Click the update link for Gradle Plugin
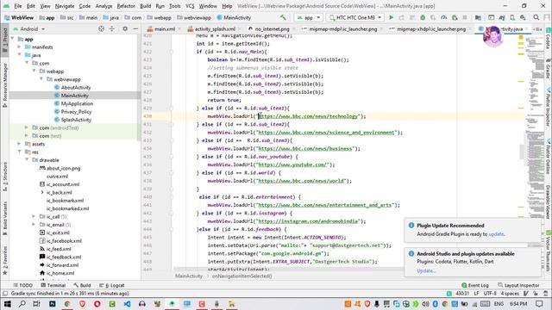Viewport: 552px width, 310px height. pyautogui.click(x=496, y=234)
